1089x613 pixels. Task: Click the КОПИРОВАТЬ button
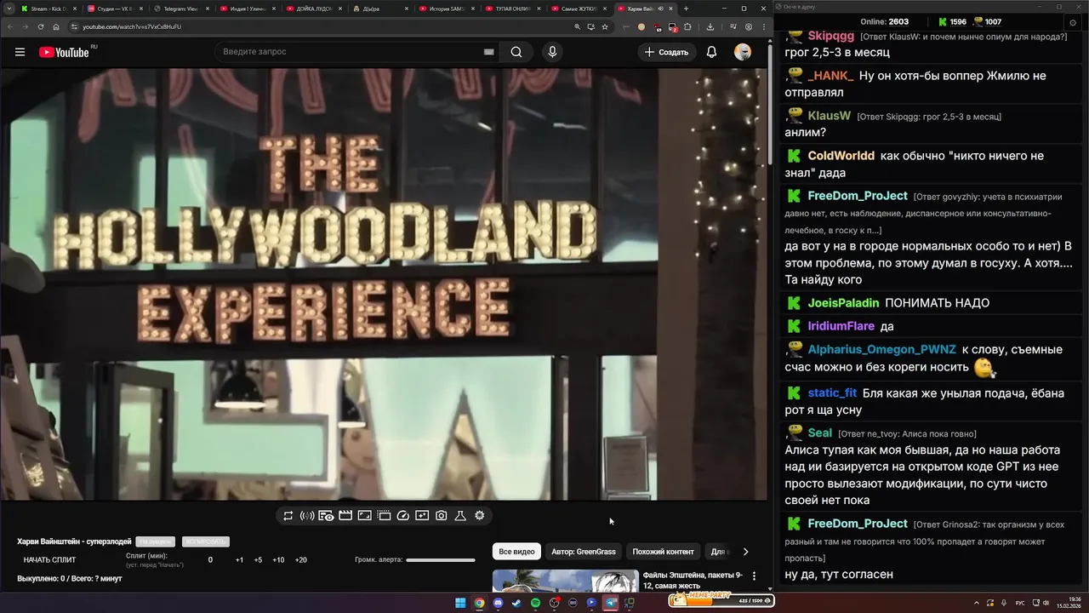pos(205,541)
